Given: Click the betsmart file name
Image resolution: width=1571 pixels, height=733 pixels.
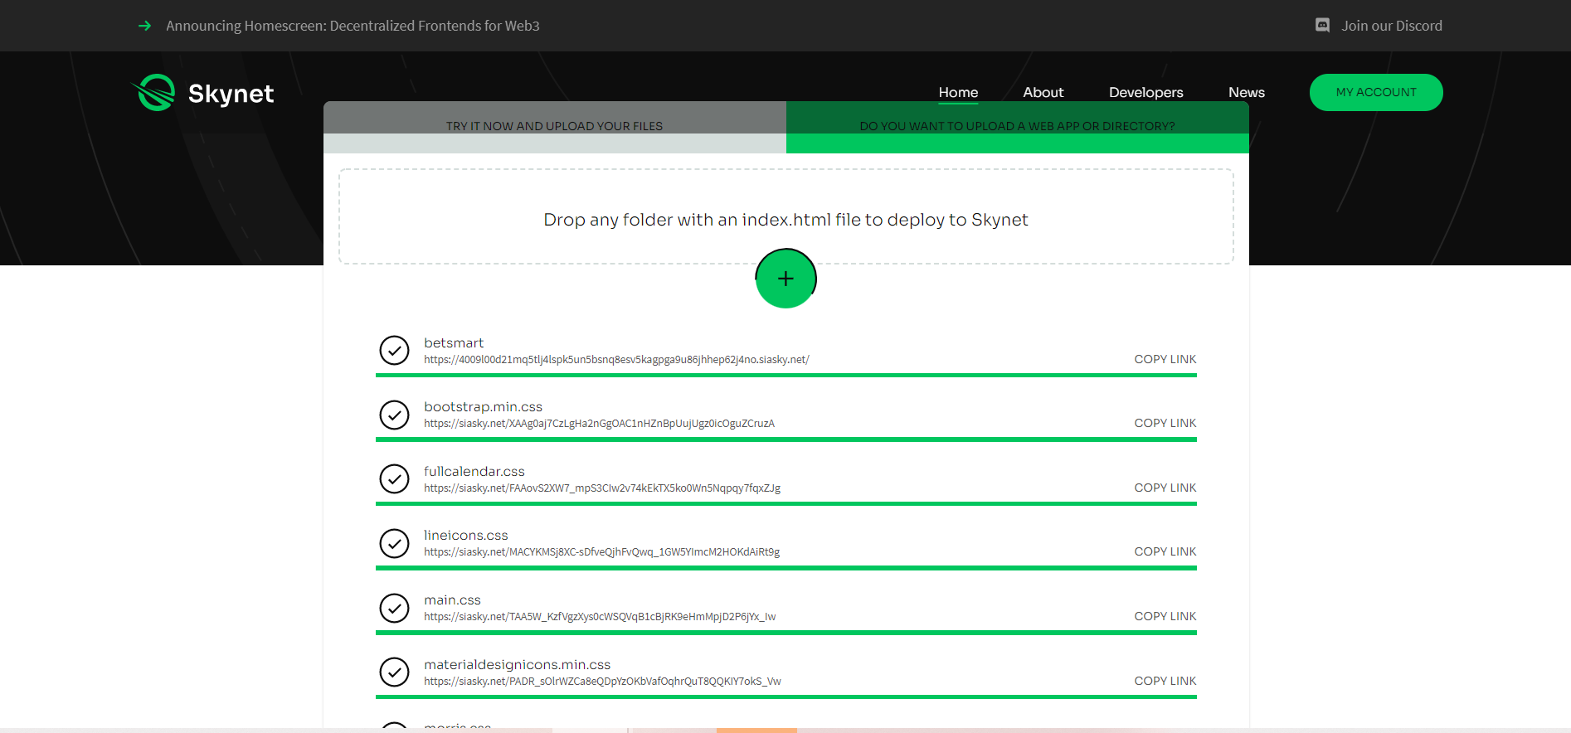Looking at the screenshot, I should 454,342.
